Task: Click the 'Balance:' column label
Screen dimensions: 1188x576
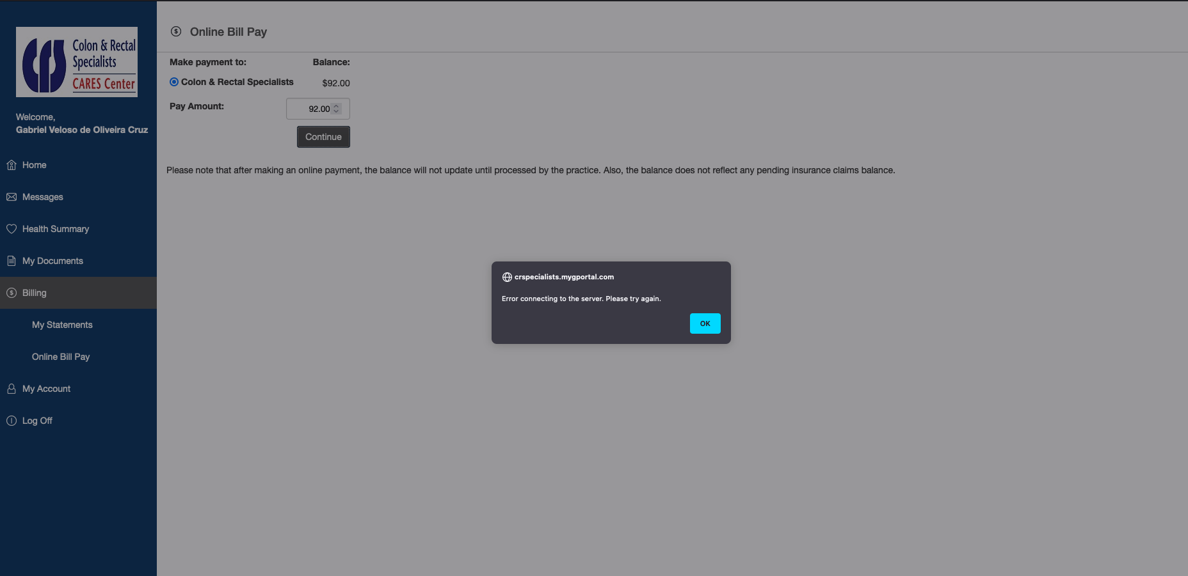Action: [331, 62]
